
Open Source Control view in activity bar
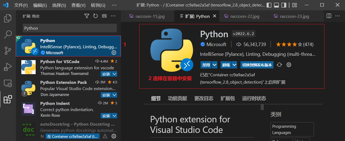tap(8, 50)
